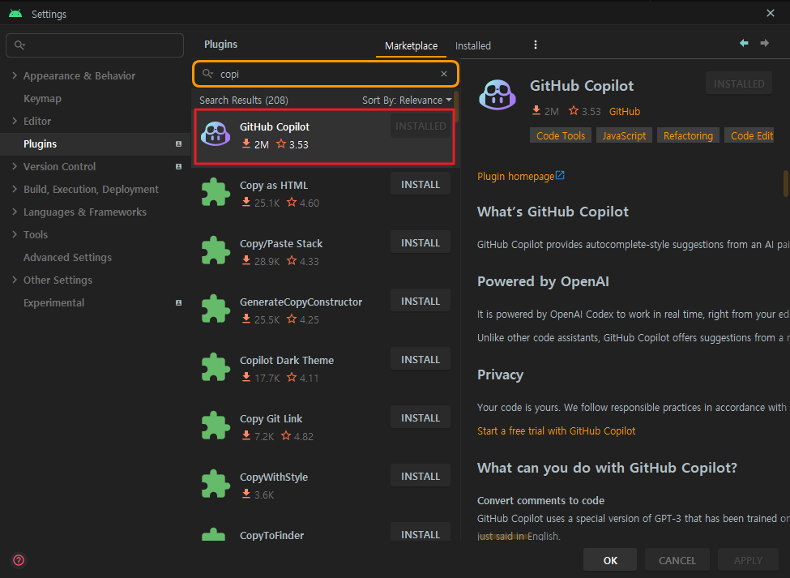This screenshot has height=578, width=790.
Task: Click the download count icon in Copilot details
Action: coord(536,110)
